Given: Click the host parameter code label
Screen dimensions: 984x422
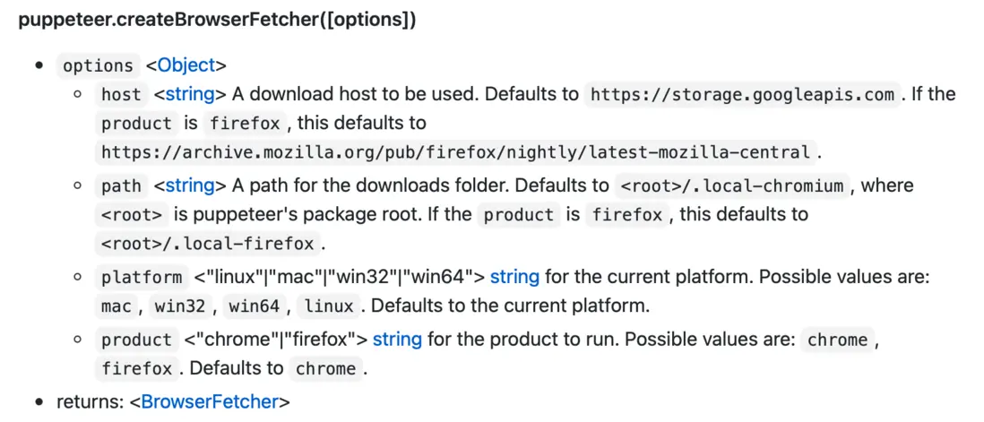Looking at the screenshot, I should 121,95.
